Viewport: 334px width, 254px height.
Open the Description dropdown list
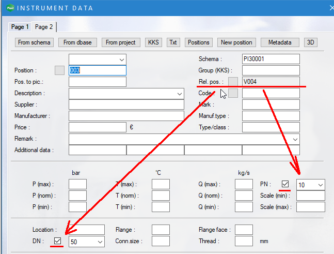pyautogui.click(x=180, y=94)
